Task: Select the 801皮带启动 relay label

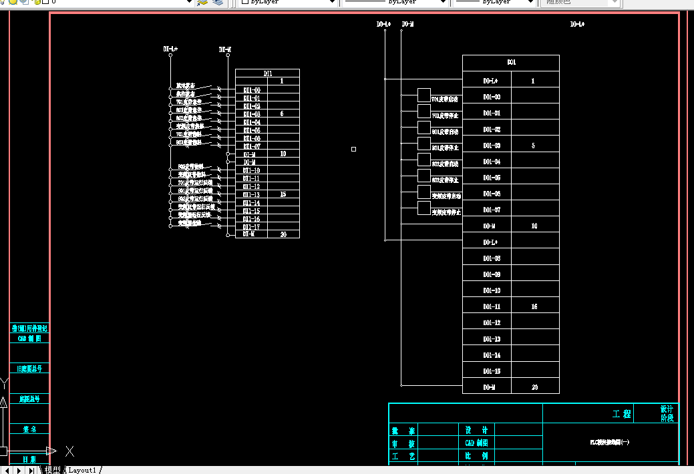Action: click(446, 132)
